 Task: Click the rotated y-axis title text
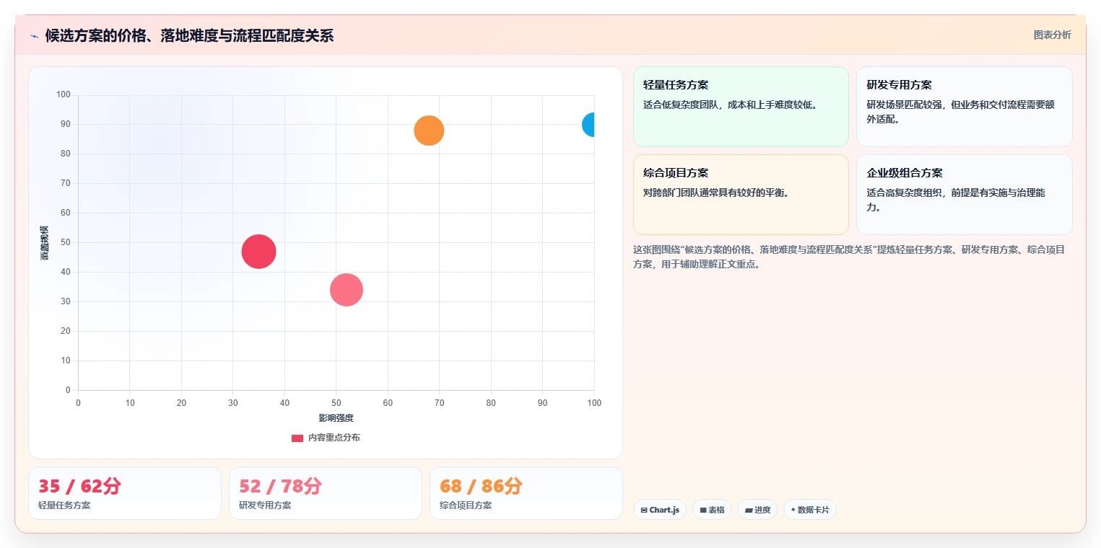45,242
